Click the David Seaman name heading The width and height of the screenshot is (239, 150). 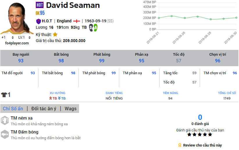[73, 5]
